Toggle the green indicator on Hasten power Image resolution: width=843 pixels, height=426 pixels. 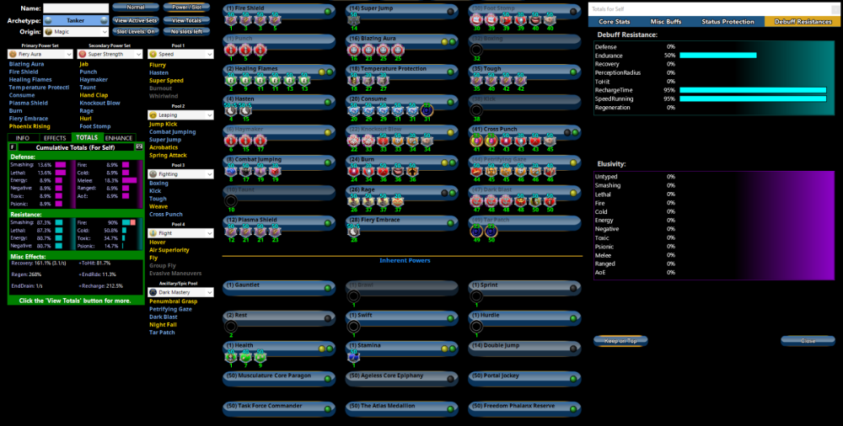click(x=329, y=100)
